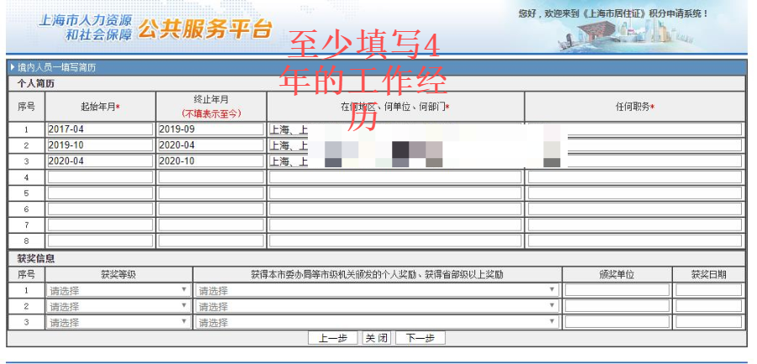Focus the workplace field in resume row 5
This screenshot has width=757, height=364.
(395, 193)
